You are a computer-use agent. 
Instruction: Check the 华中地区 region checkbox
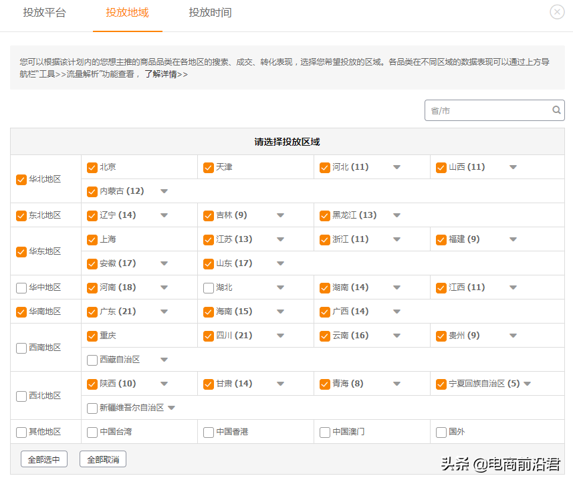(x=21, y=288)
